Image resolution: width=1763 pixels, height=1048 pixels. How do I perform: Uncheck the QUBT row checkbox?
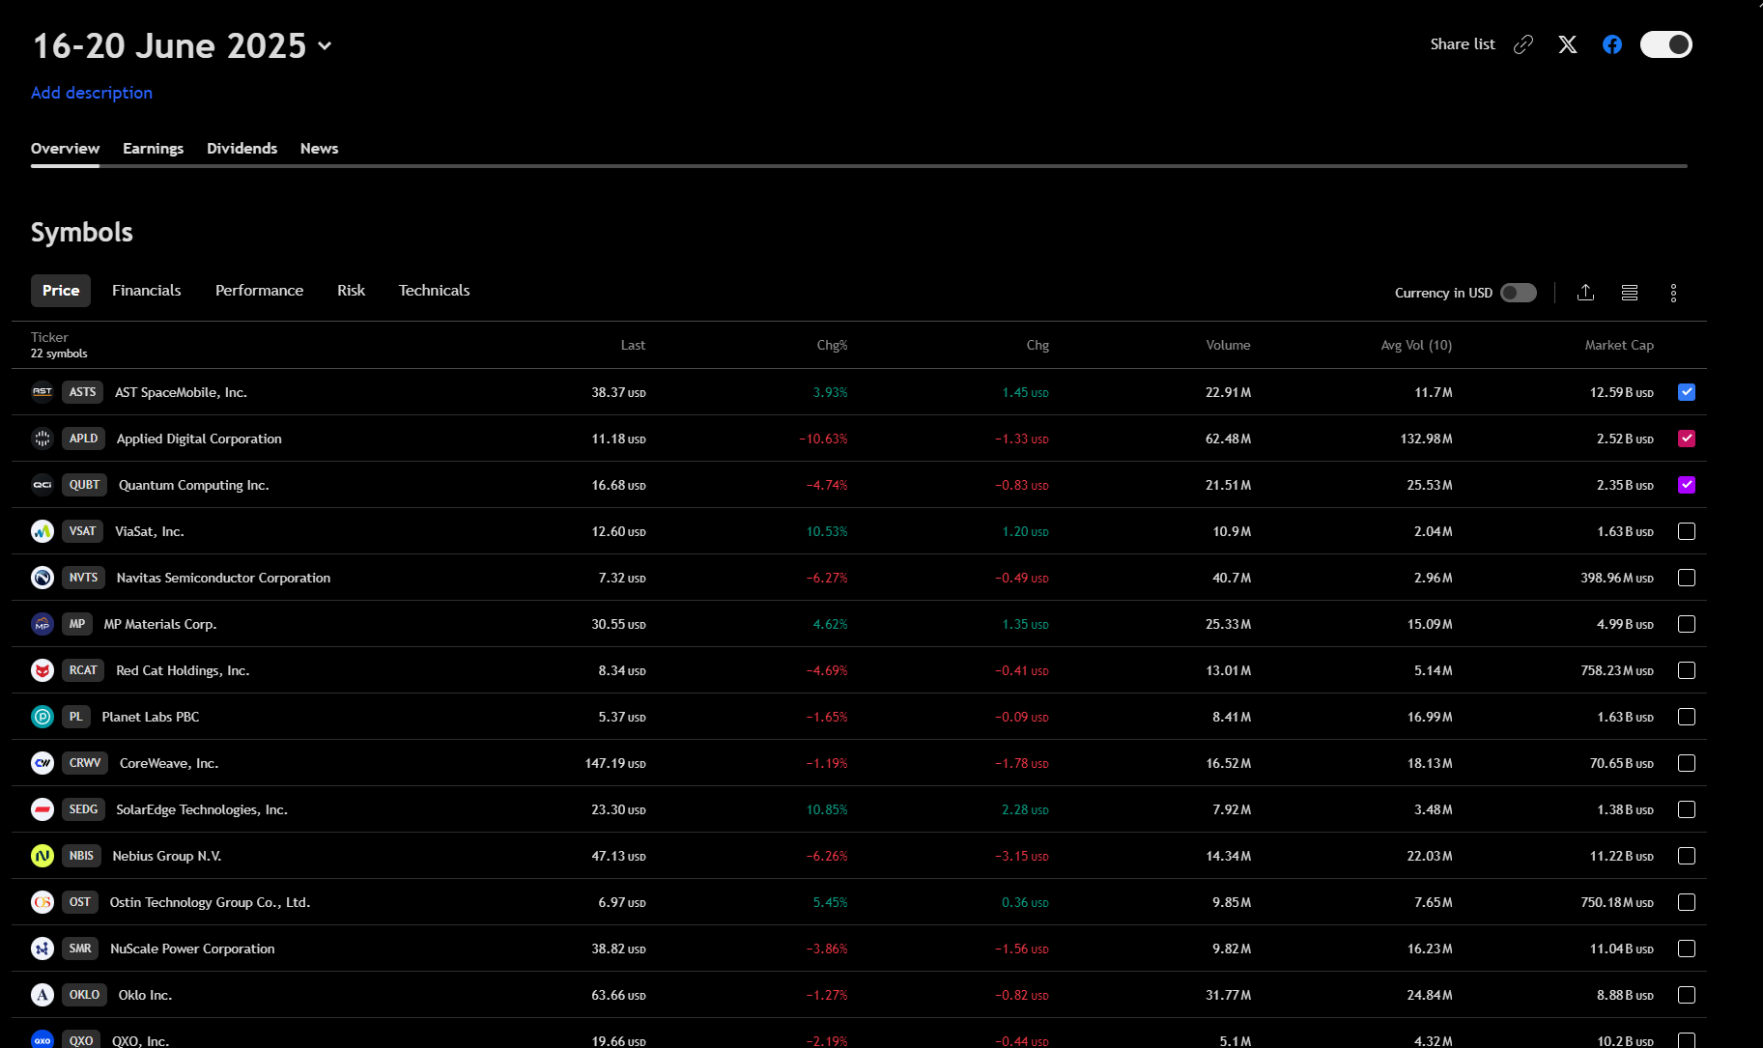pos(1687,485)
